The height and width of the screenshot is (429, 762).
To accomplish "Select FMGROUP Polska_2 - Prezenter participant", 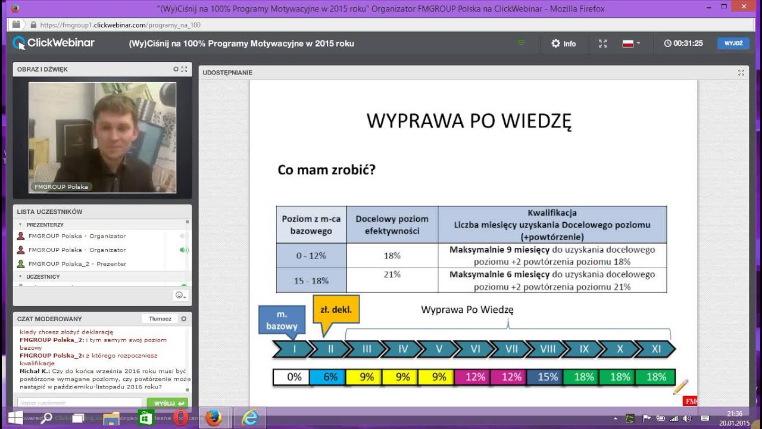I will click(77, 263).
